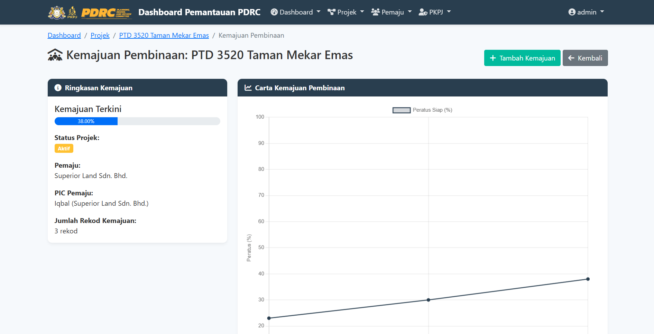Screen dimensions: 654x334
Task: Follow PTD 3520 Taman Mekar Emas breadcrumb
Action: pos(164,35)
